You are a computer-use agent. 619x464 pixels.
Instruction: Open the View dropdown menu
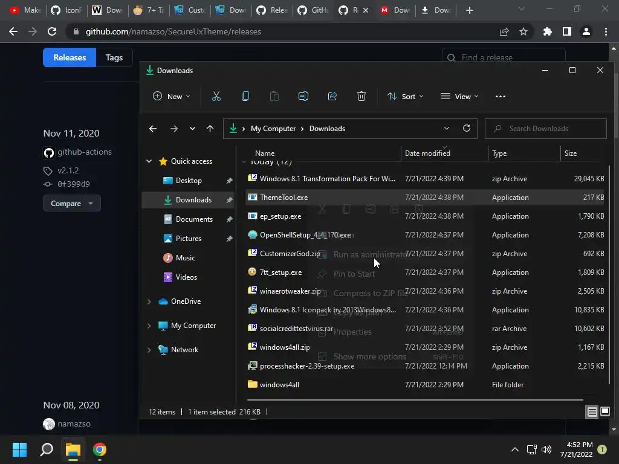point(459,96)
